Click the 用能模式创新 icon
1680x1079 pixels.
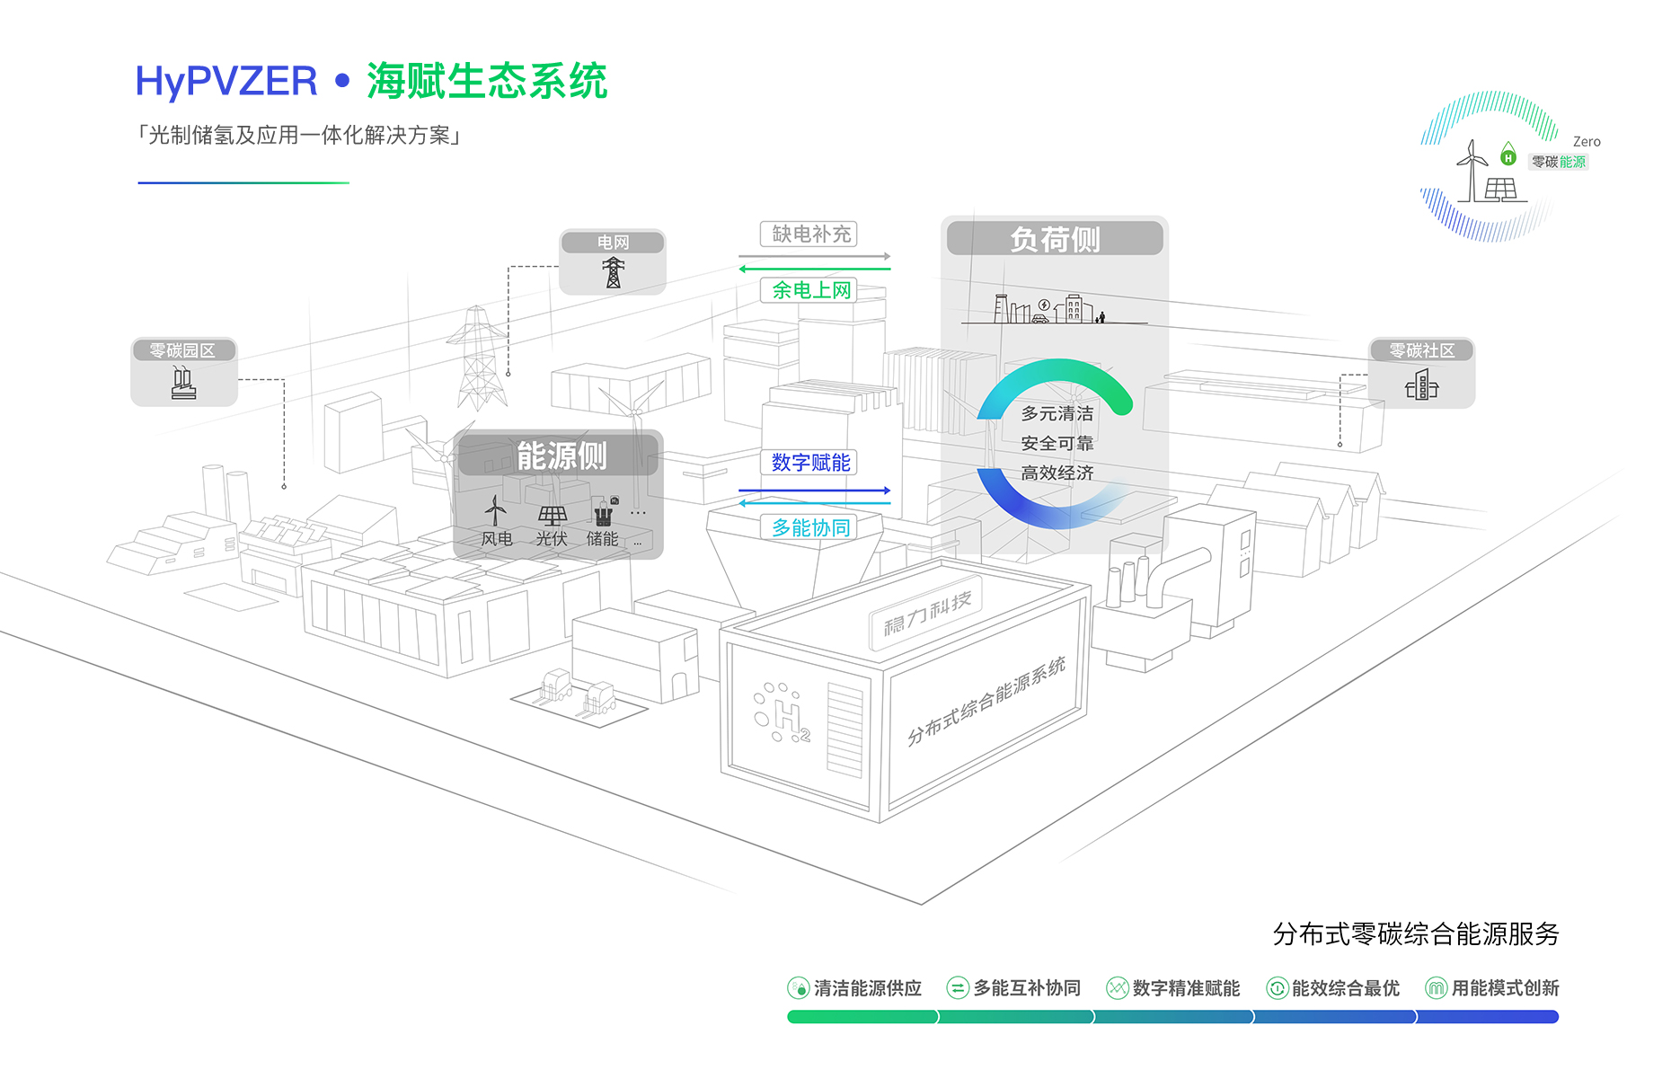click(1437, 988)
